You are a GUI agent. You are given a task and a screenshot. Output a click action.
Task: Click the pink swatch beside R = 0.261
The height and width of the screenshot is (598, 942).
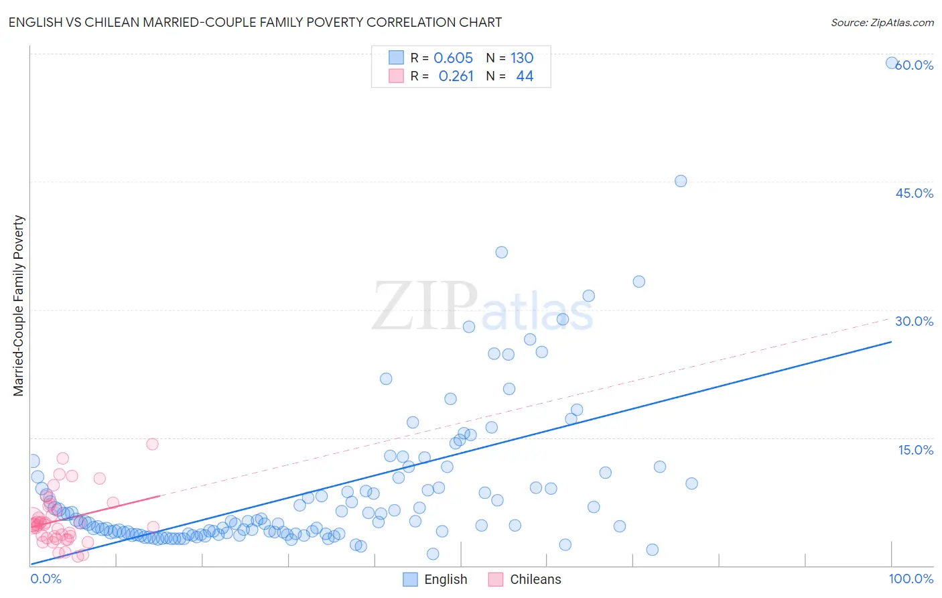pos(397,76)
